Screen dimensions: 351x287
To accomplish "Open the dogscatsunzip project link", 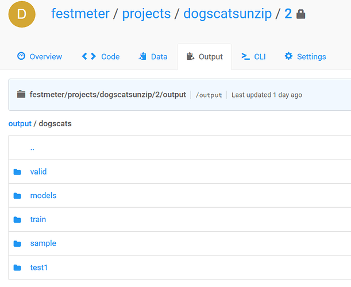I will (227, 14).
